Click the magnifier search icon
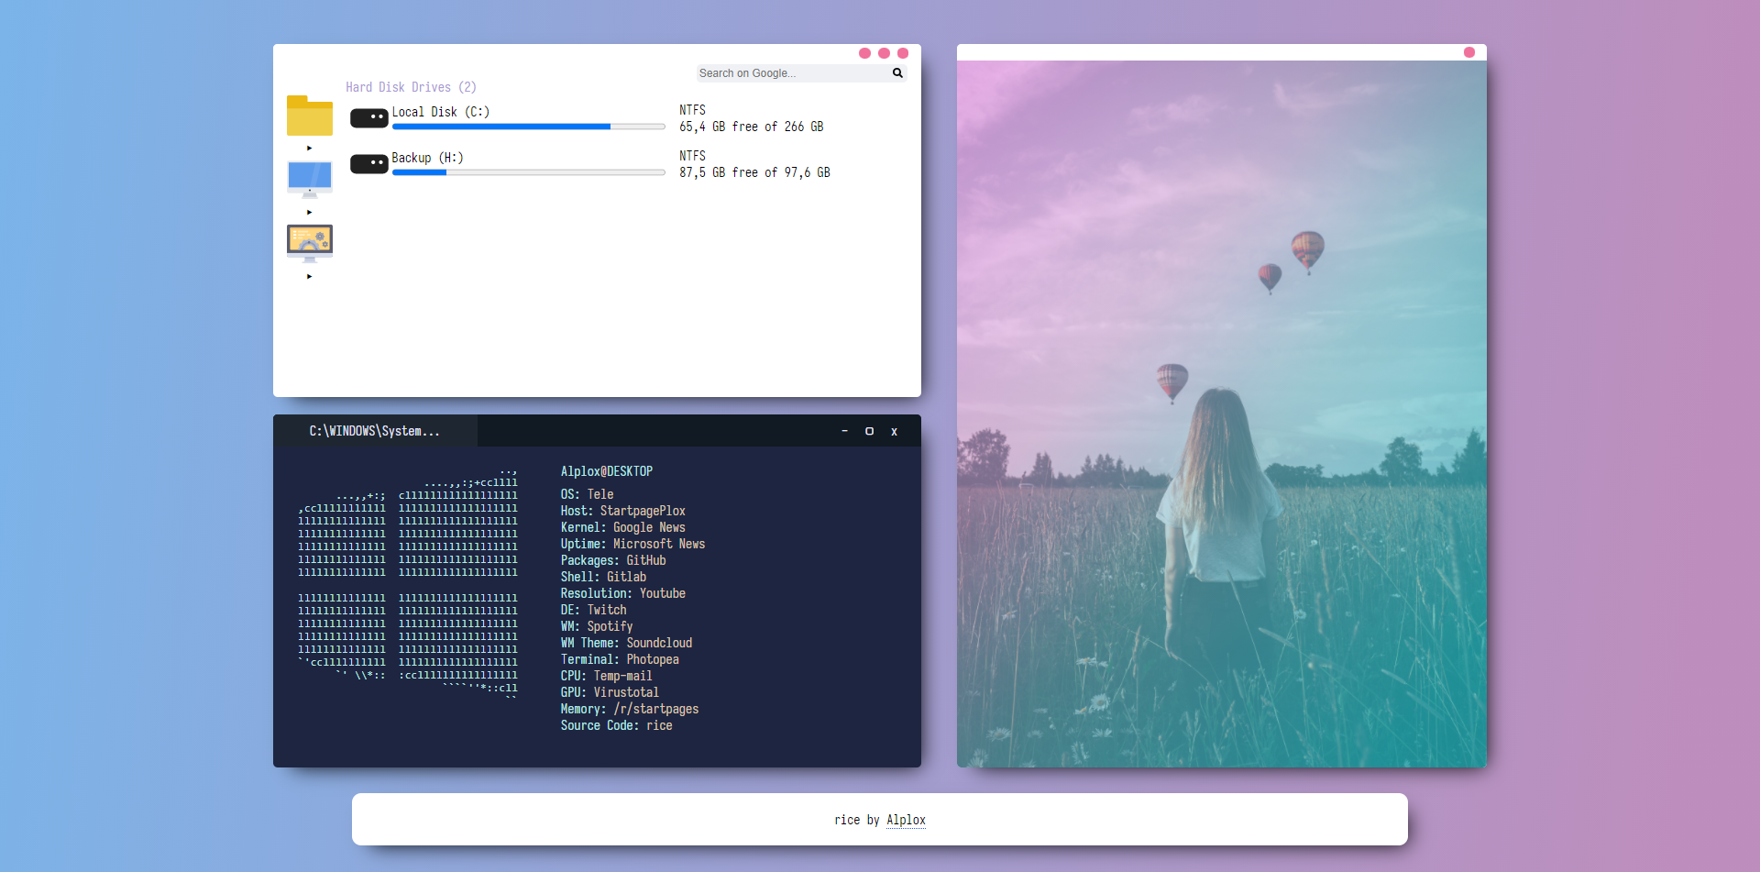The height and width of the screenshot is (872, 1760). [x=898, y=73]
